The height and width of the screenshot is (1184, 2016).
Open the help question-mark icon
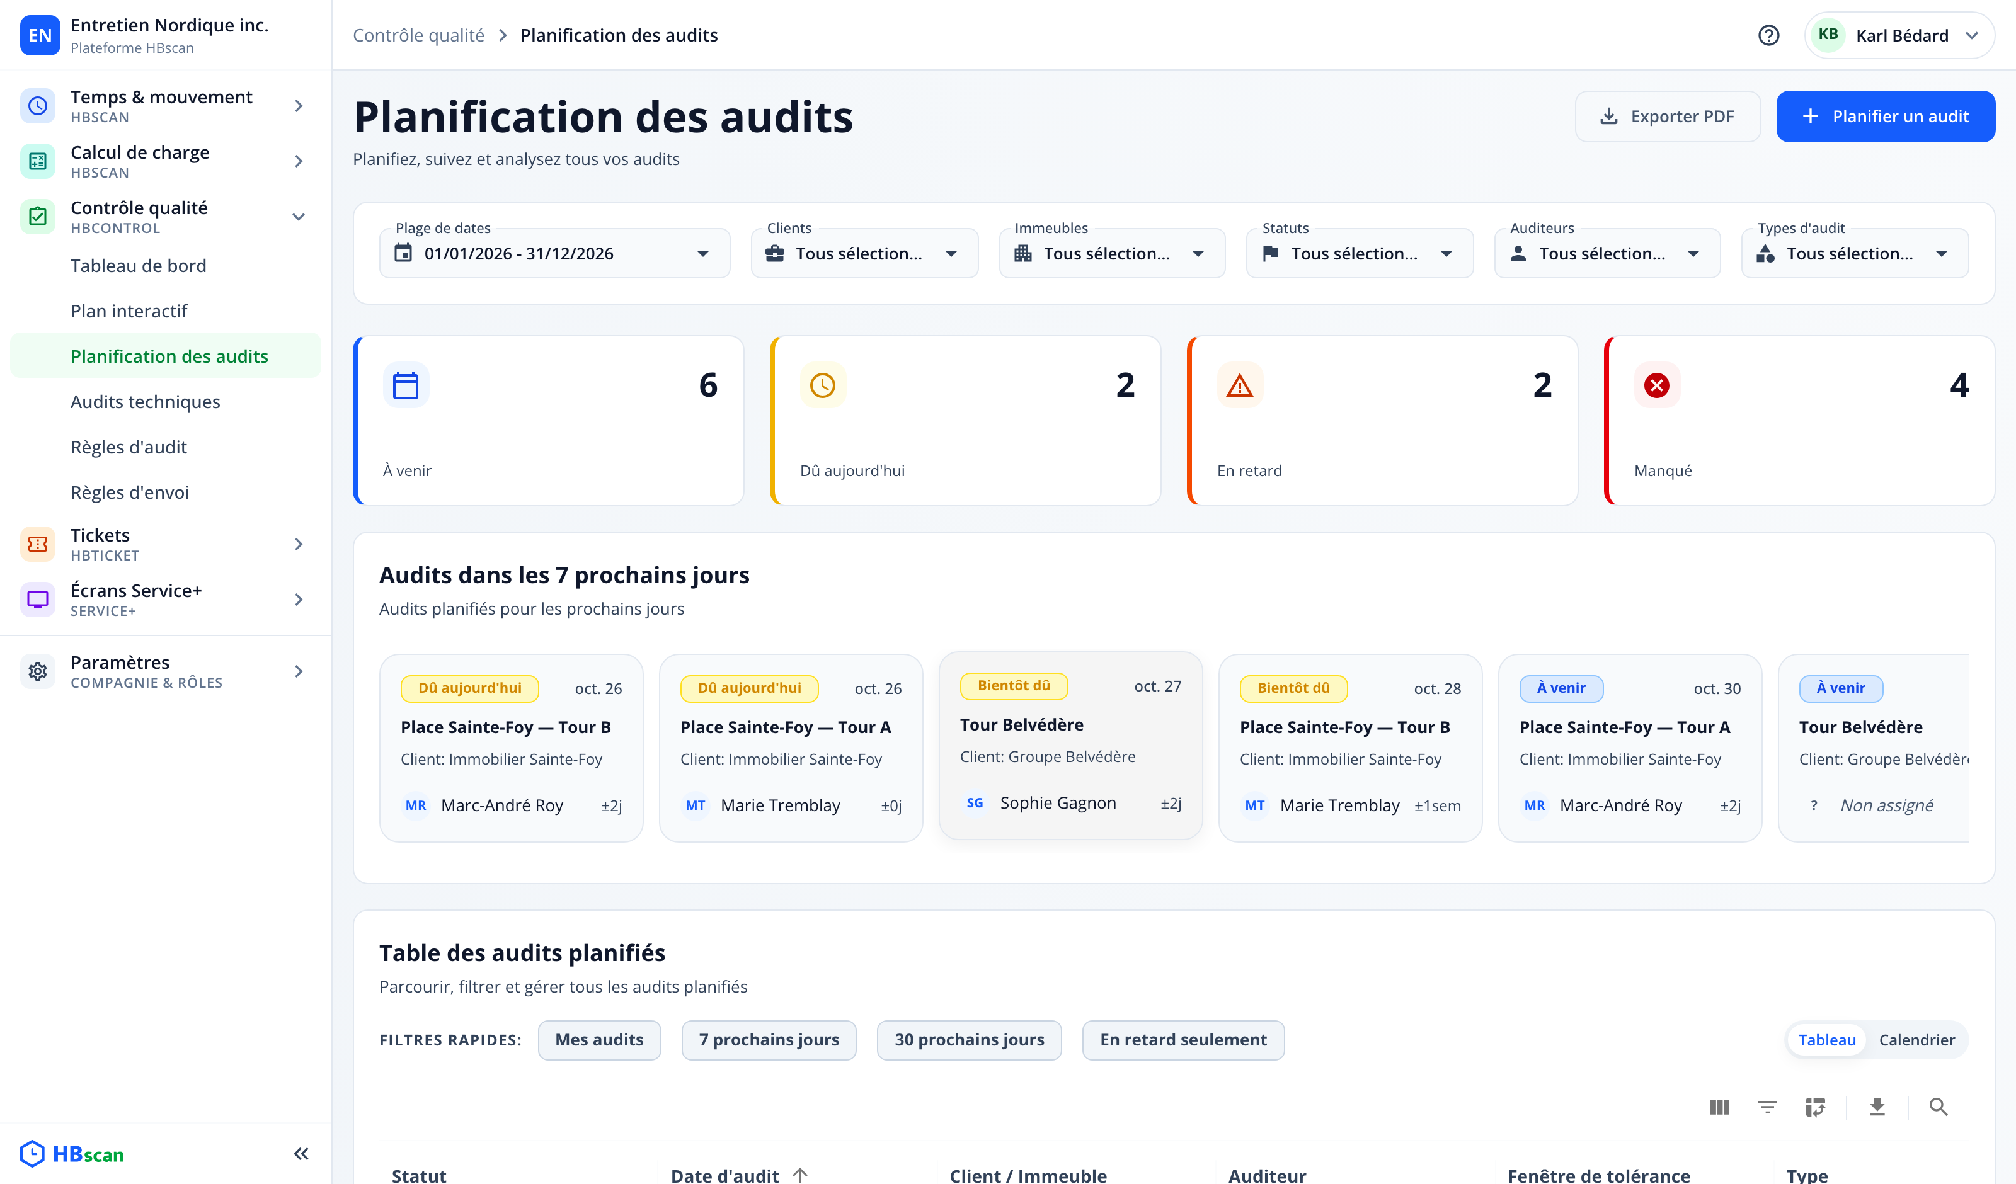tap(1768, 35)
